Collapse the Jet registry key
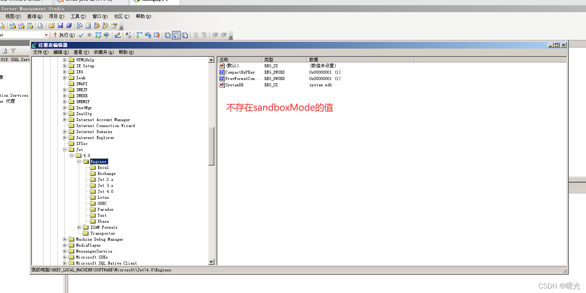Image resolution: width=586 pixels, height=293 pixels. point(65,149)
